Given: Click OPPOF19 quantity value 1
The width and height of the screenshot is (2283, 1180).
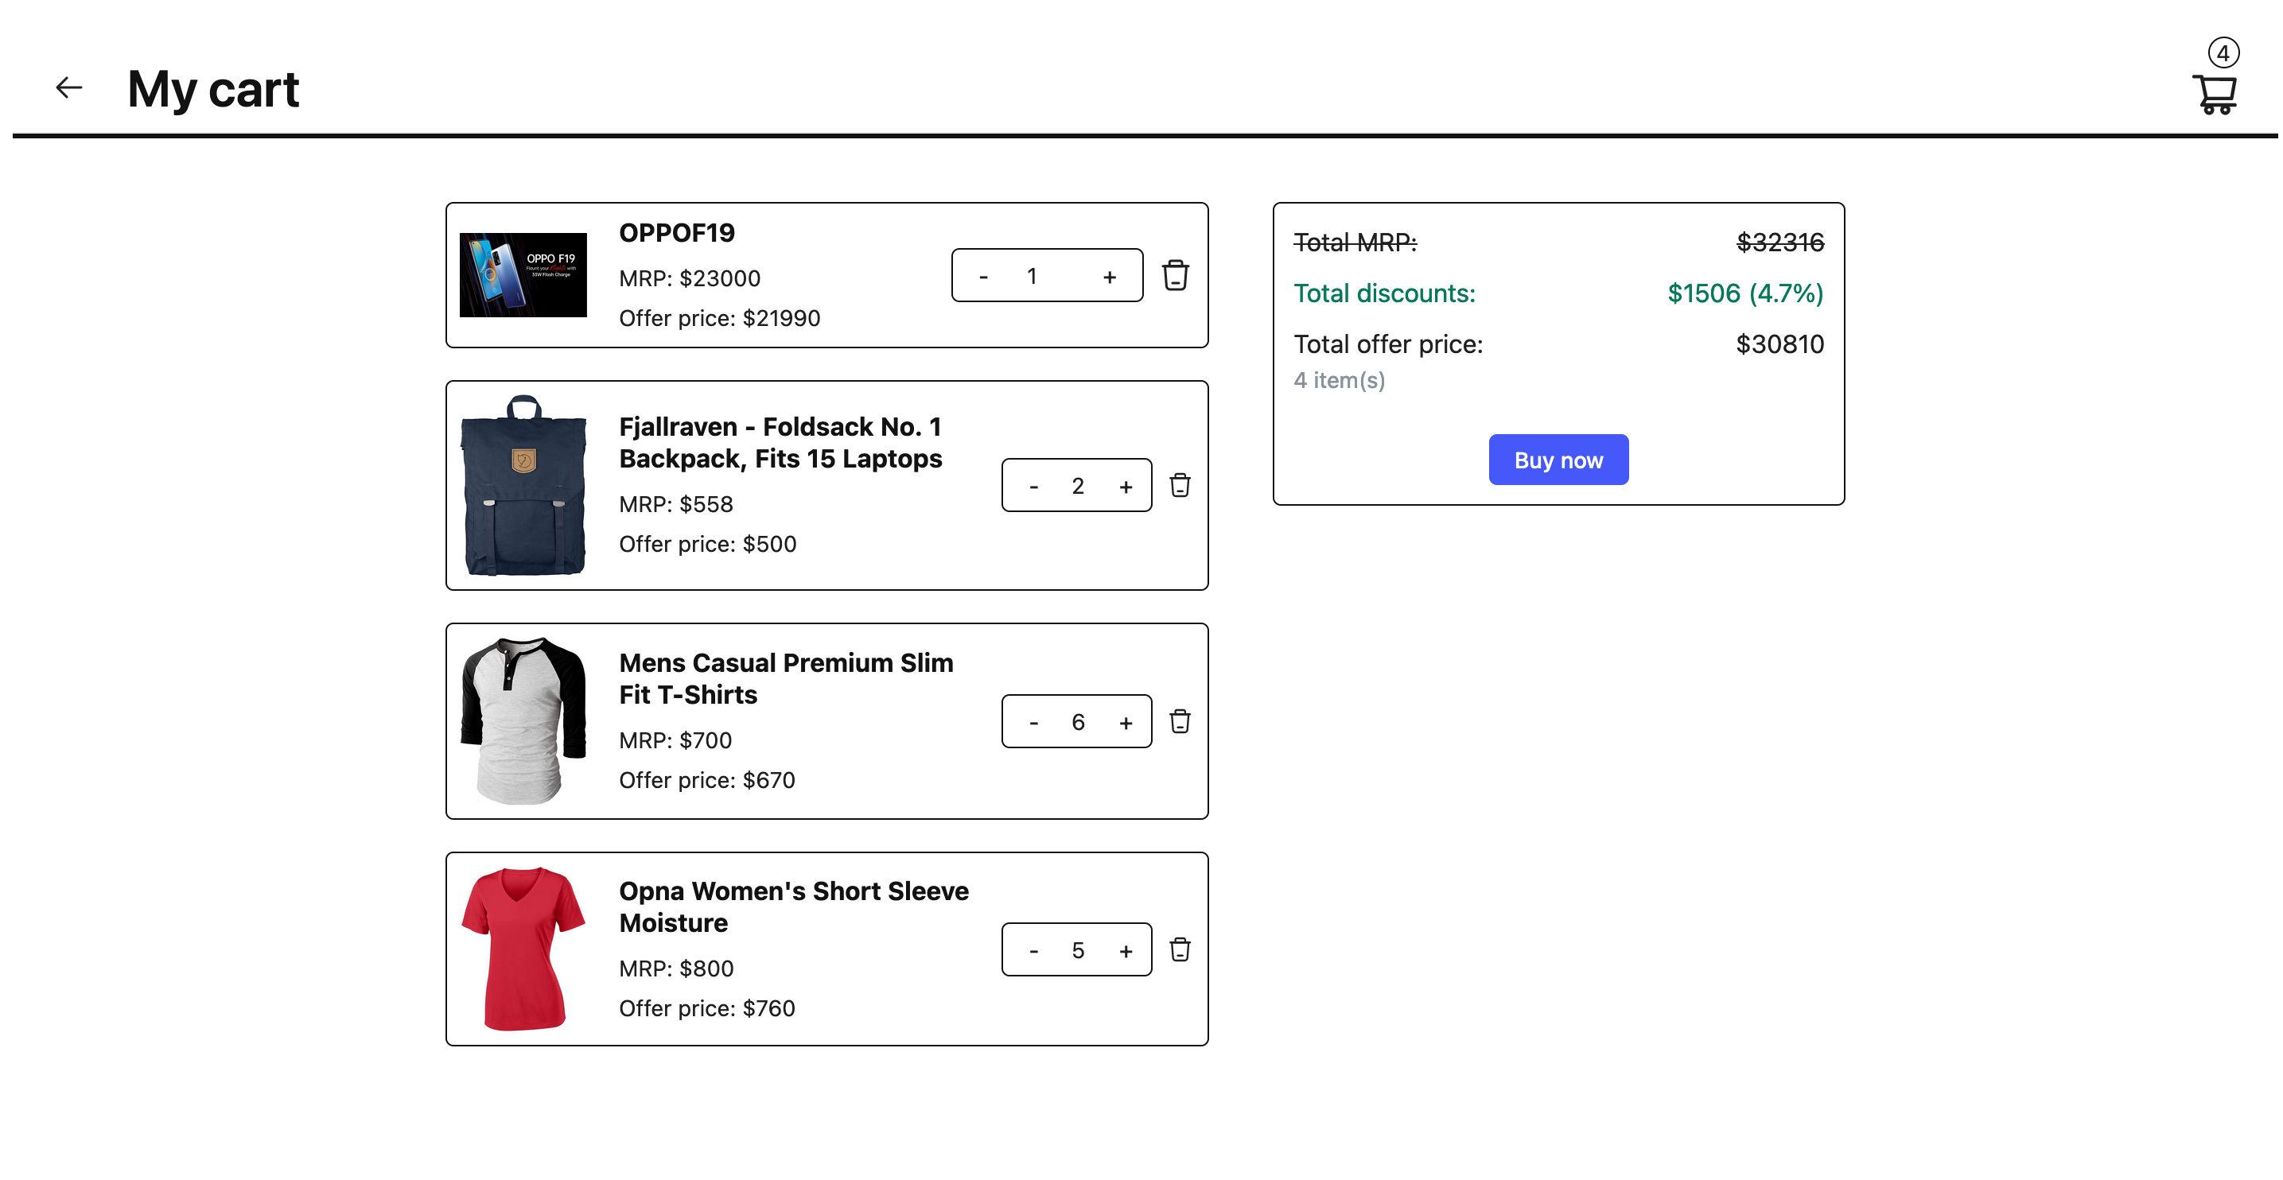Looking at the screenshot, I should [1032, 277].
